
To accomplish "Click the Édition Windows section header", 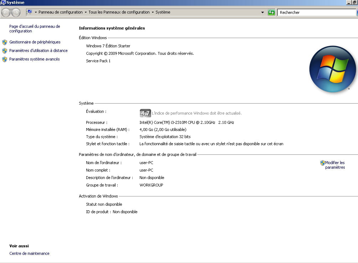I will 93,38.
